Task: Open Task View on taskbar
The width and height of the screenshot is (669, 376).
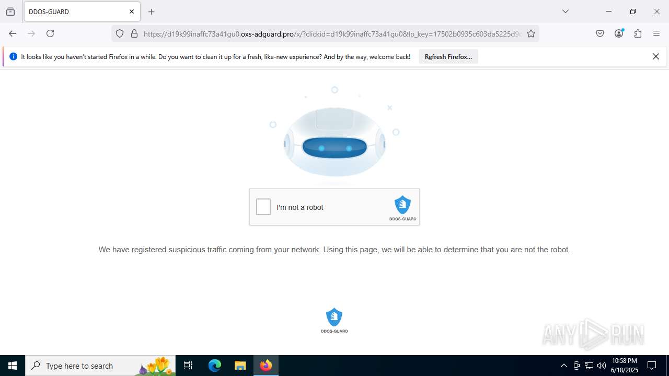Action: pyautogui.click(x=188, y=366)
